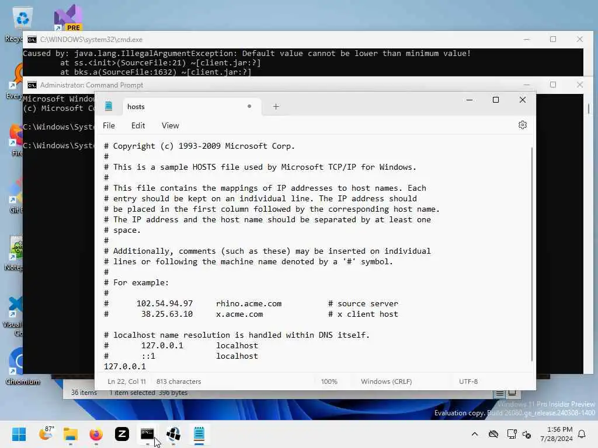Switch File Explorer to details view icon
The height and width of the screenshot is (448, 598).
[x=500, y=394]
